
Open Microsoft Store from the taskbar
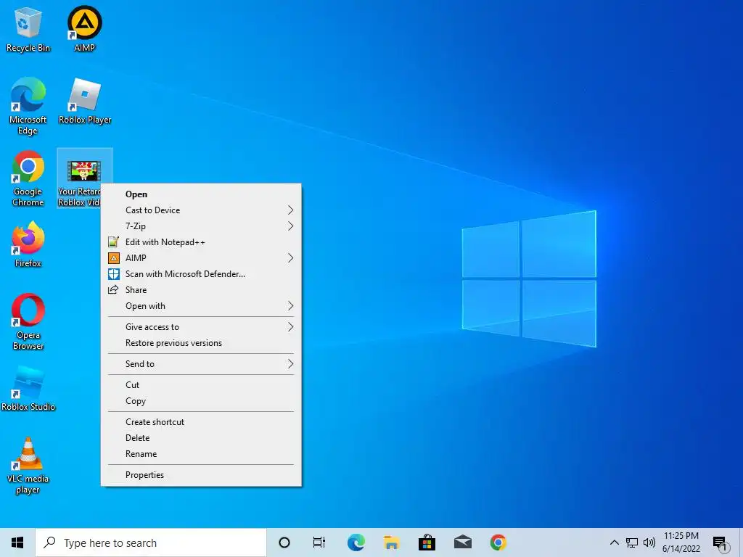click(427, 542)
